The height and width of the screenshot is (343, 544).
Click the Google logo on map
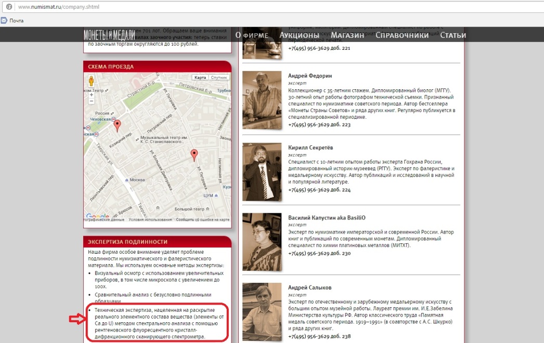point(97,217)
